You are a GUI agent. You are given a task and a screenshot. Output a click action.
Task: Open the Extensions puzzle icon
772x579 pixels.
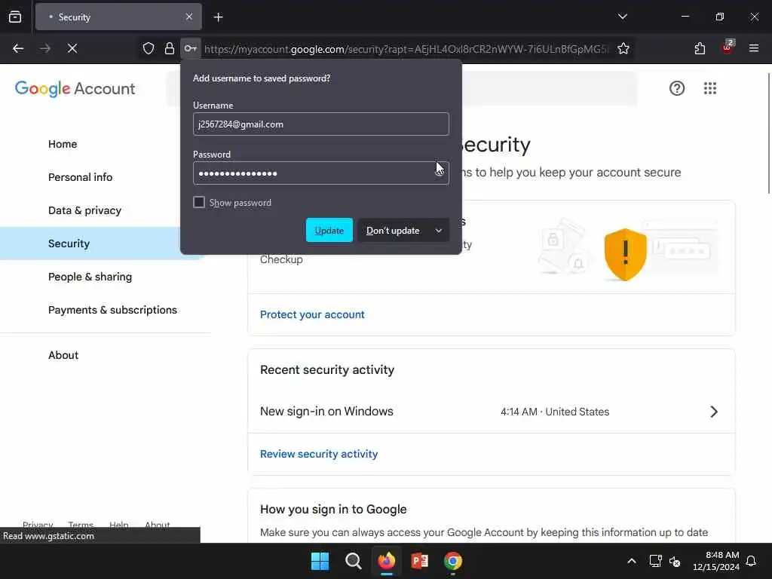[x=700, y=48]
